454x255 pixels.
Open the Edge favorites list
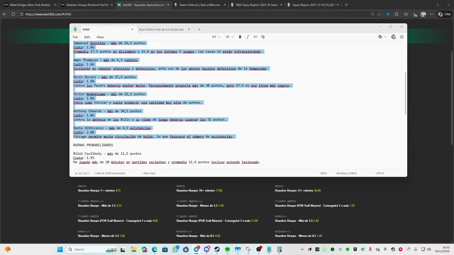tap(406, 14)
